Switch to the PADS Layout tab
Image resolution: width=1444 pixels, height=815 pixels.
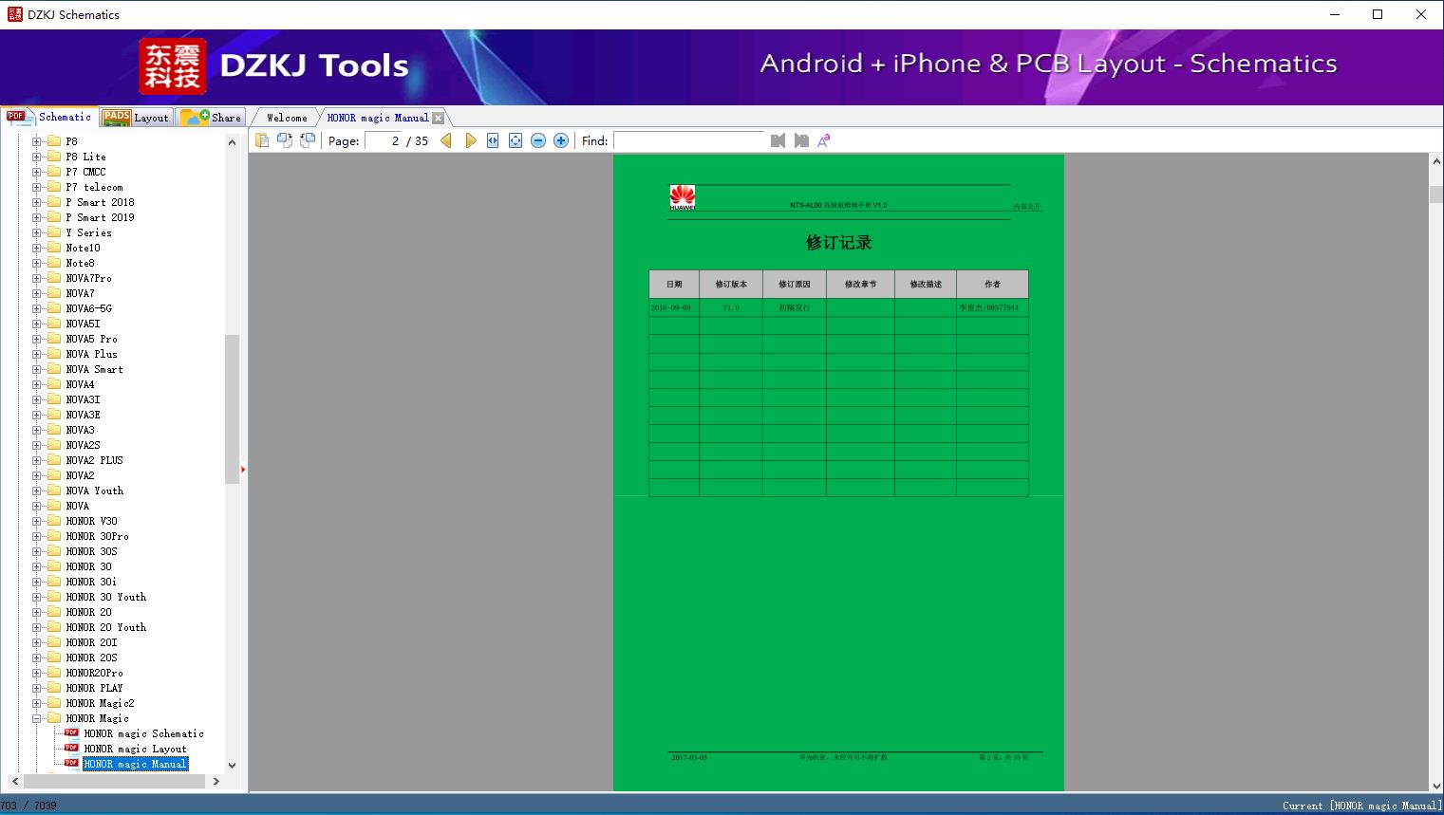(136, 118)
